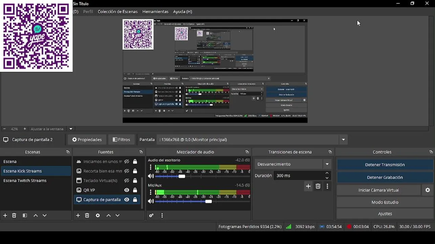Open virtual camera settings gear

[x=428, y=190]
